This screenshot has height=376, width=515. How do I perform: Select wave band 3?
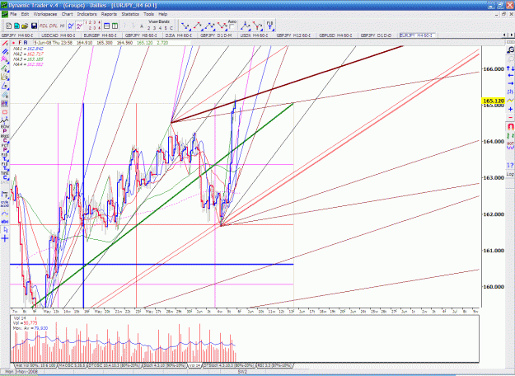click(x=154, y=28)
